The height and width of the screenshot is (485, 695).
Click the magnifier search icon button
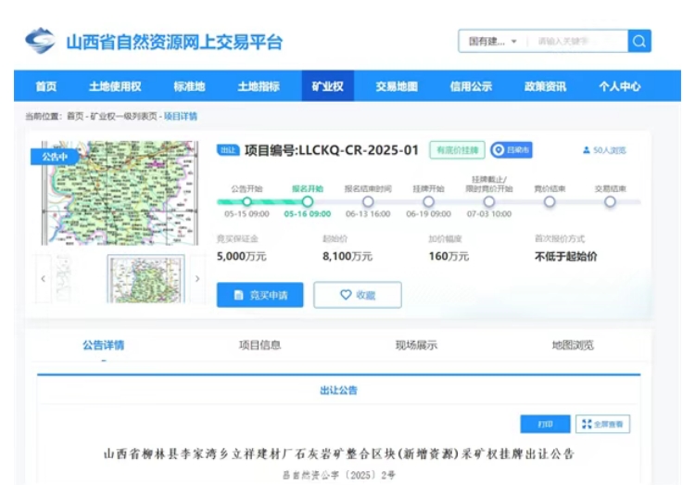point(638,41)
